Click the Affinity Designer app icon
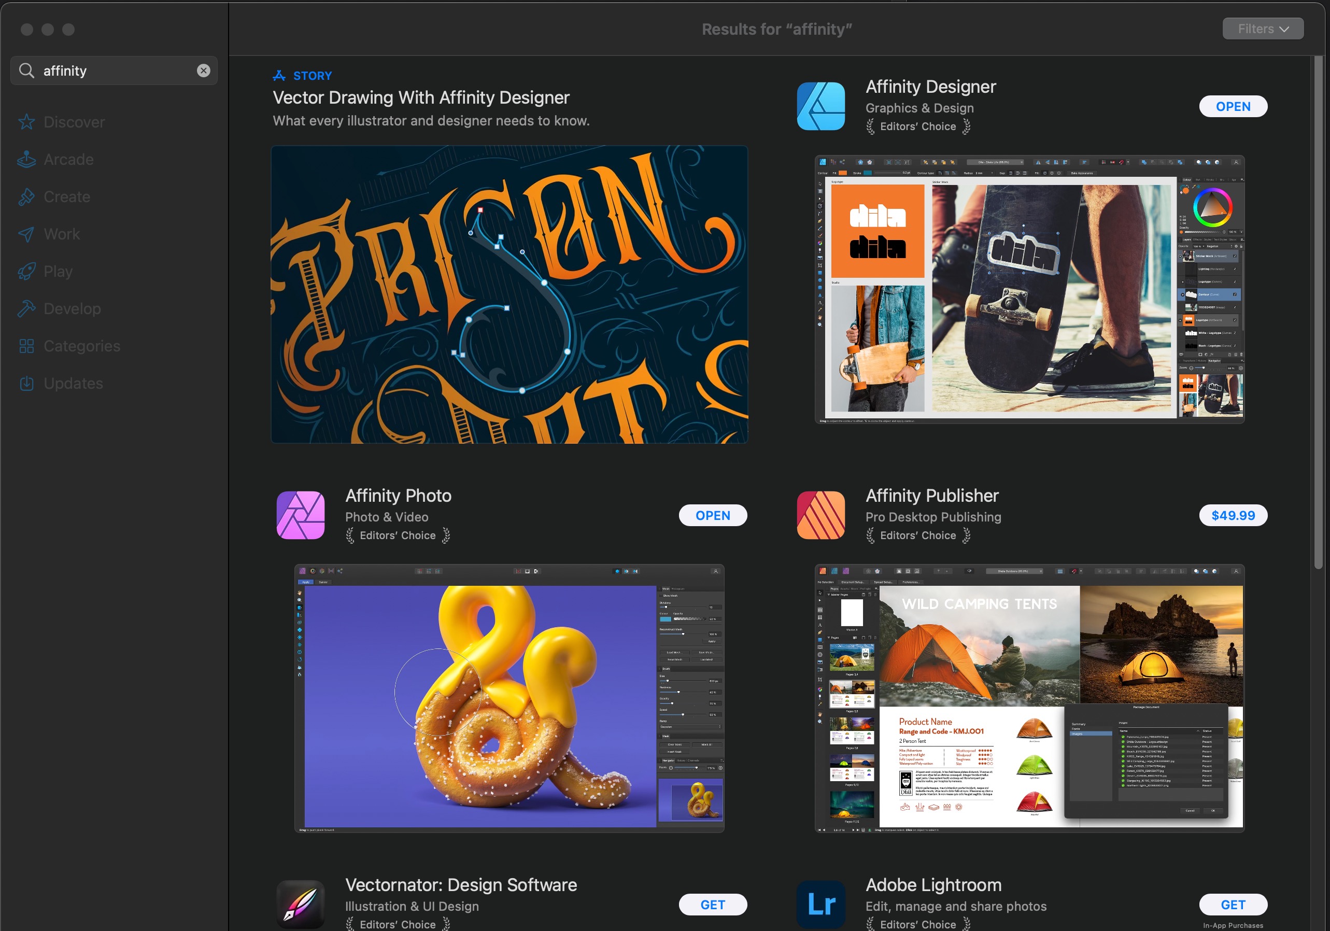 pyautogui.click(x=820, y=106)
